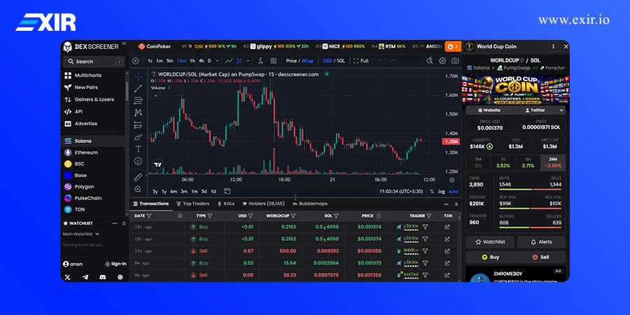
Task: Click the token Website button
Action: pos(489,110)
